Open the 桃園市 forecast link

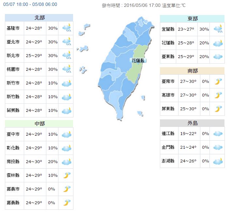click(x=13, y=69)
